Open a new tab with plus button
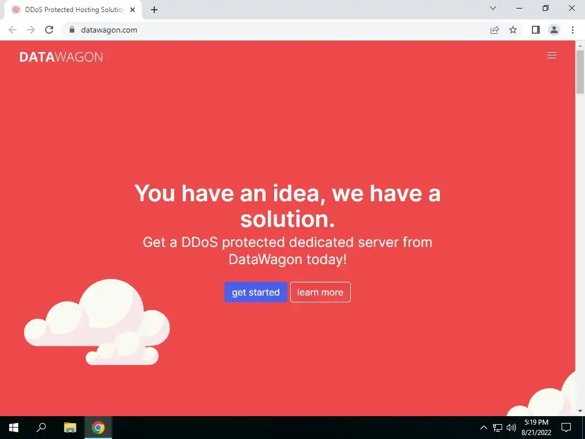Viewport: 585px width, 439px height. click(154, 10)
